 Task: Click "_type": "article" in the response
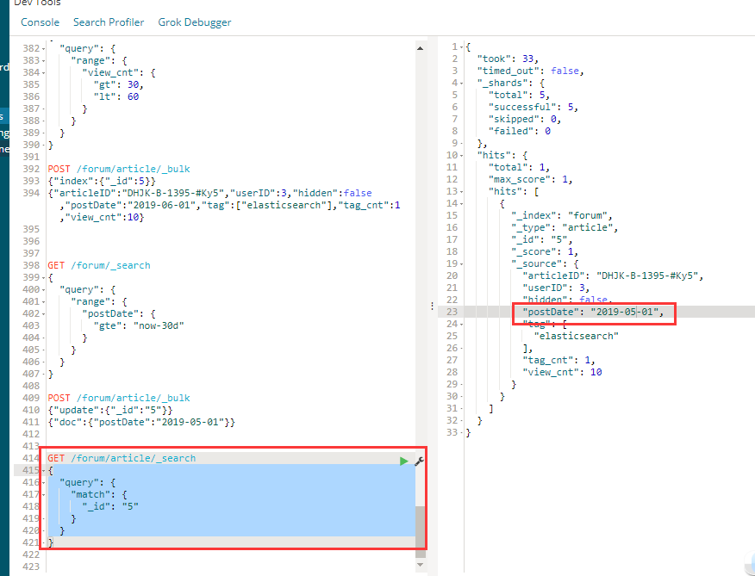click(565, 227)
